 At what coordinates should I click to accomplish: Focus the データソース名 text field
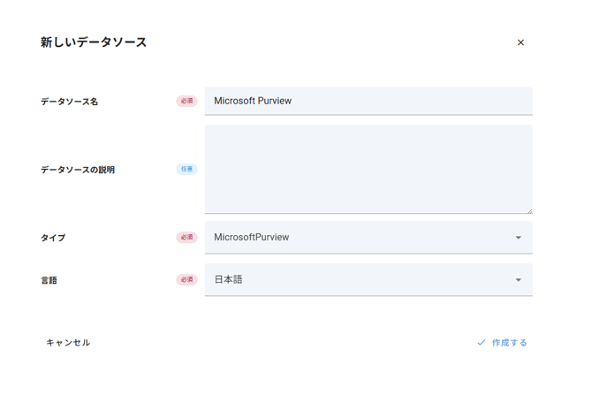pyautogui.click(x=368, y=102)
